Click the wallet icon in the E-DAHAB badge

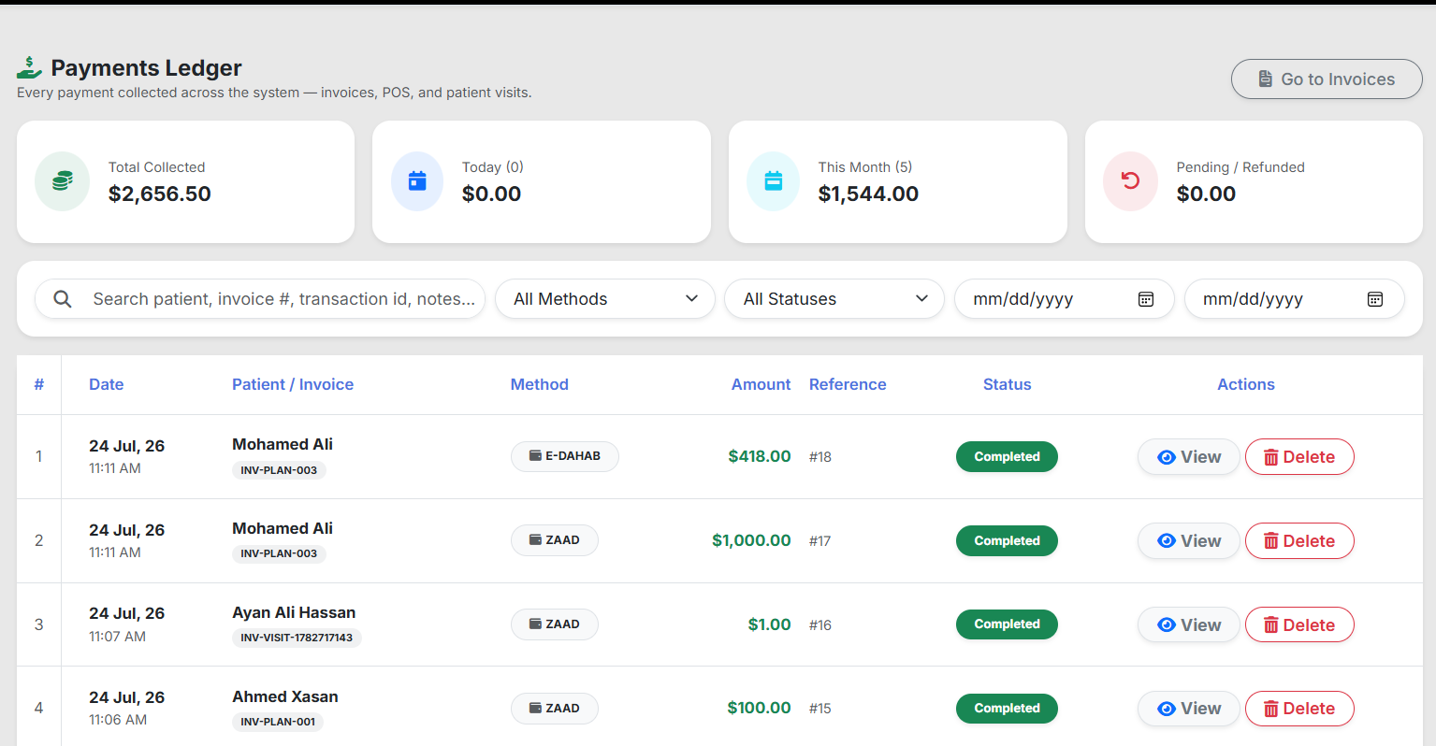535,455
